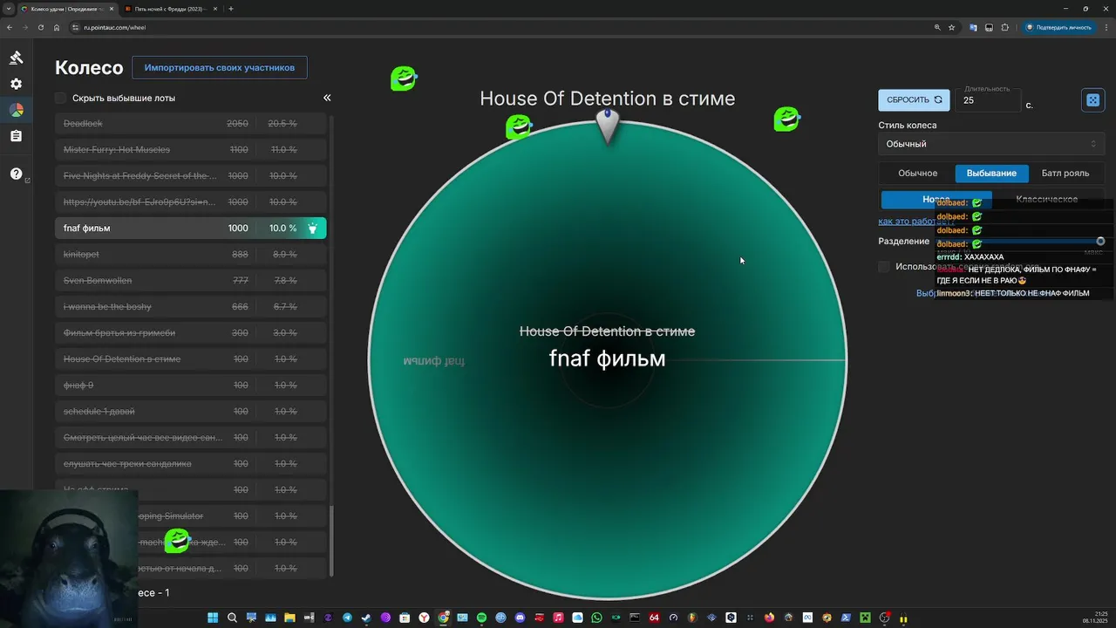Adjust the Разделение slider handle

point(1100,241)
